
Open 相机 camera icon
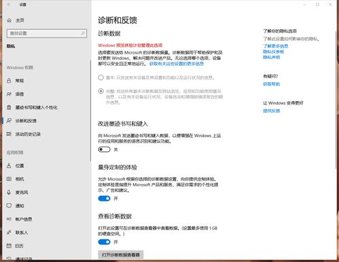click(9, 179)
